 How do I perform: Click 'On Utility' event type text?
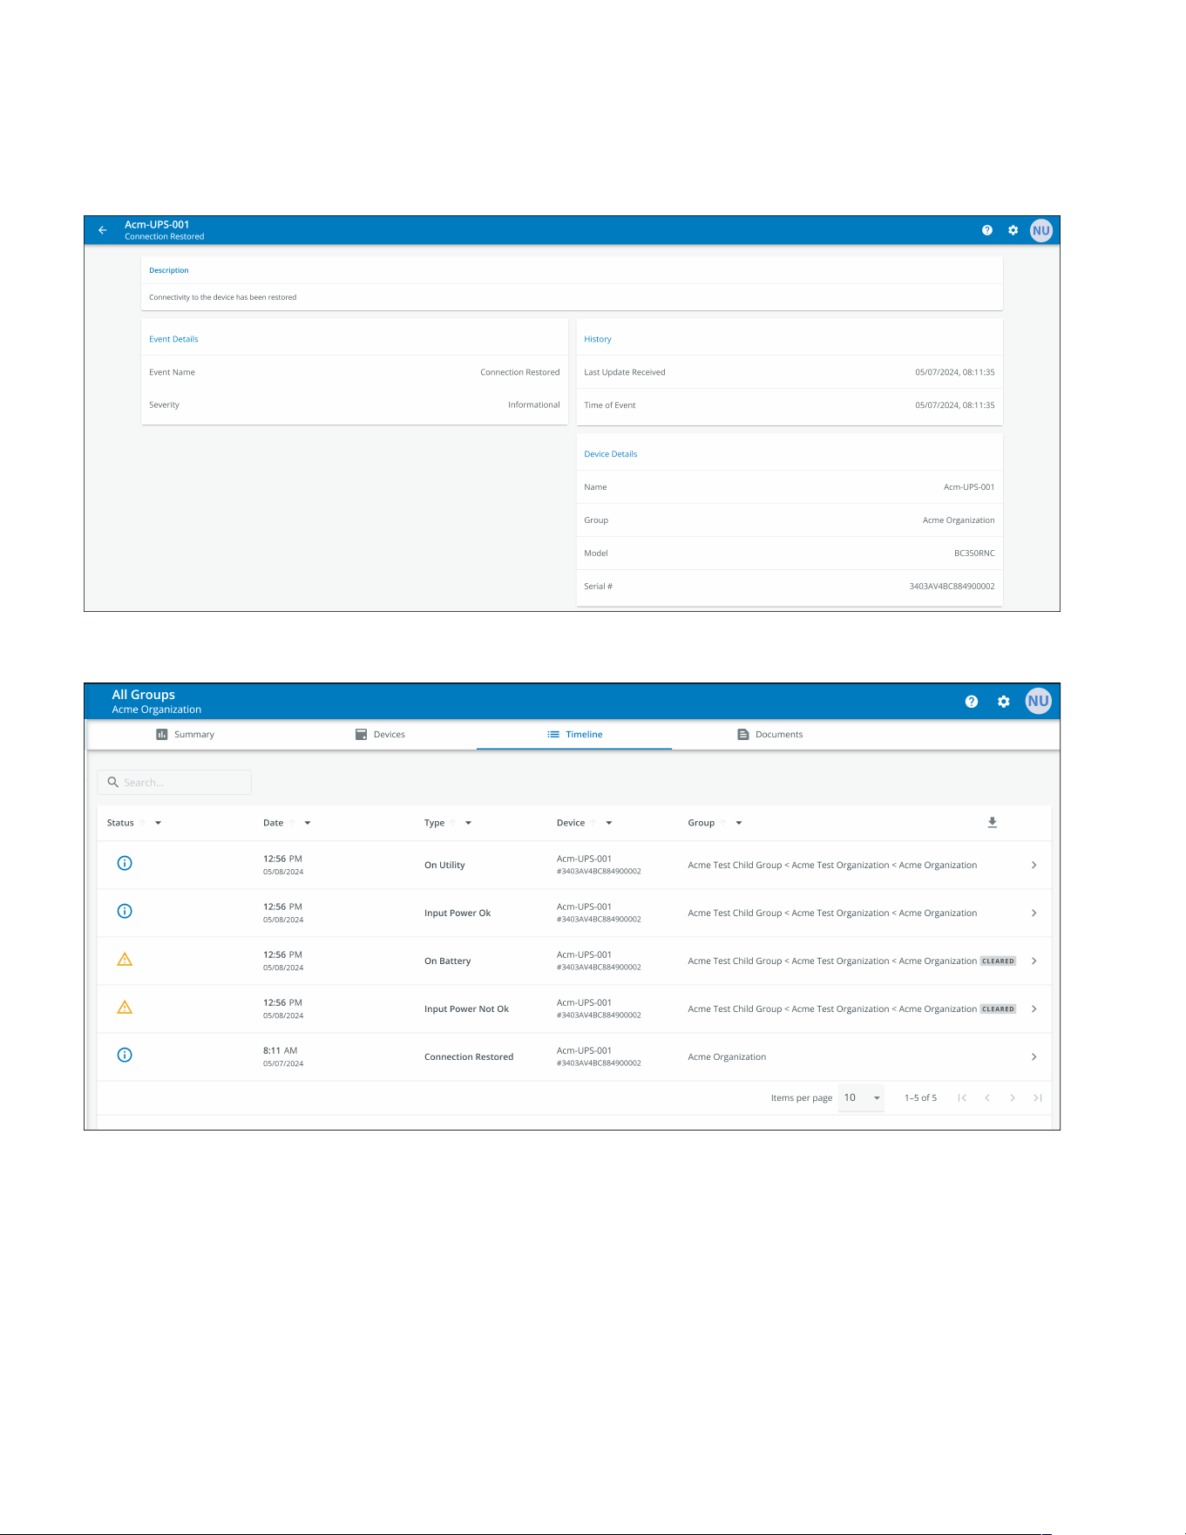(444, 865)
